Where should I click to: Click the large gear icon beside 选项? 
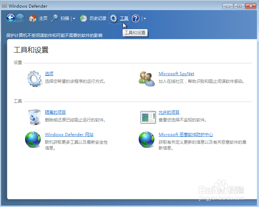pos(34,79)
